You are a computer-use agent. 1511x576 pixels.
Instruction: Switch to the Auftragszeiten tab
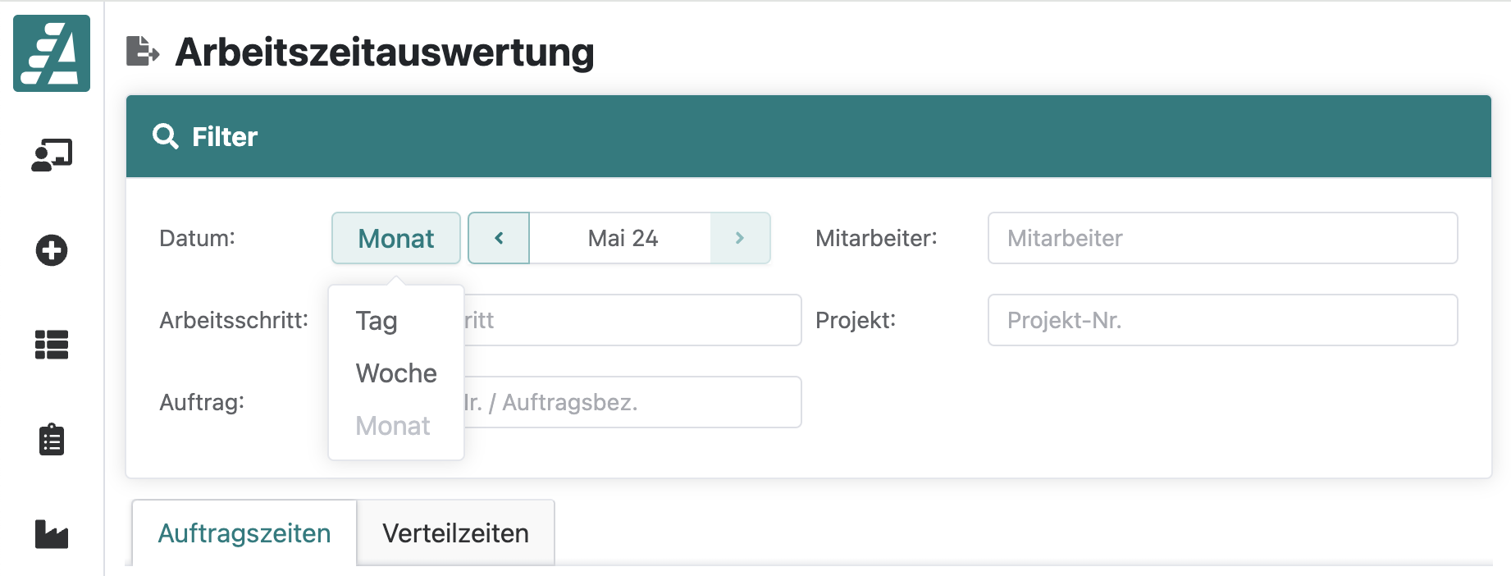point(244,533)
